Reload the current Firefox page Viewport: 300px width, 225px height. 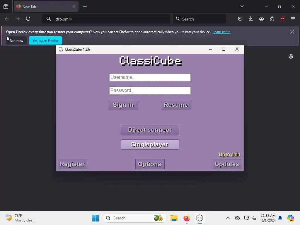[28, 19]
